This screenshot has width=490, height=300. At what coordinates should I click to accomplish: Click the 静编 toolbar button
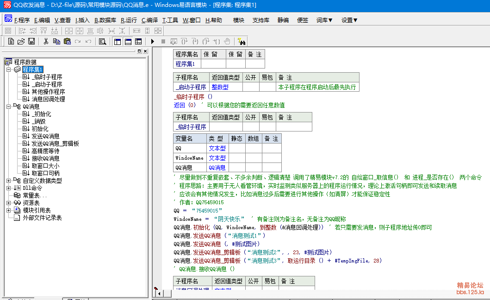[283, 20]
